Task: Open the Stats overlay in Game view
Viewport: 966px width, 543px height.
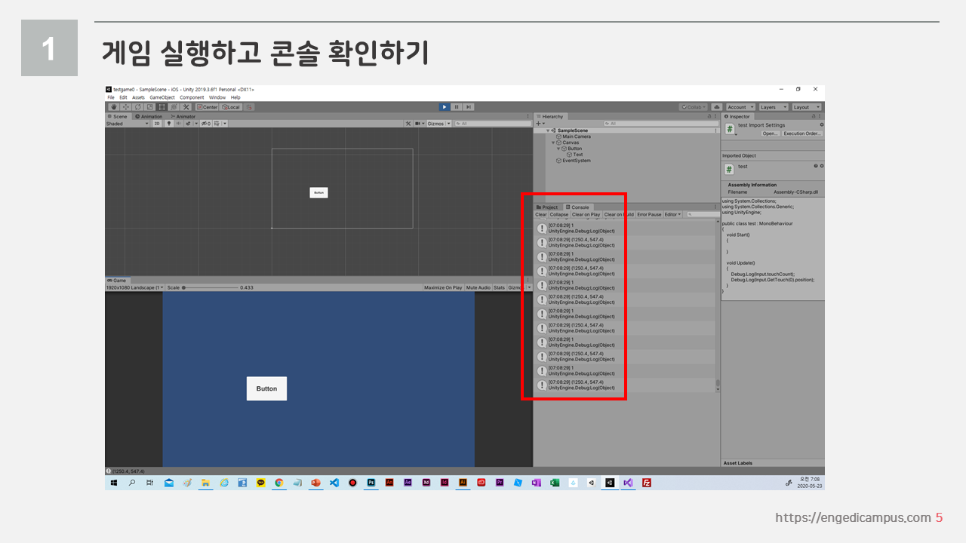Action: 500,287
